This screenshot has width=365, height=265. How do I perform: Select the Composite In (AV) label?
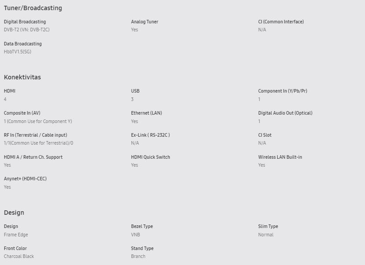[x=22, y=113]
